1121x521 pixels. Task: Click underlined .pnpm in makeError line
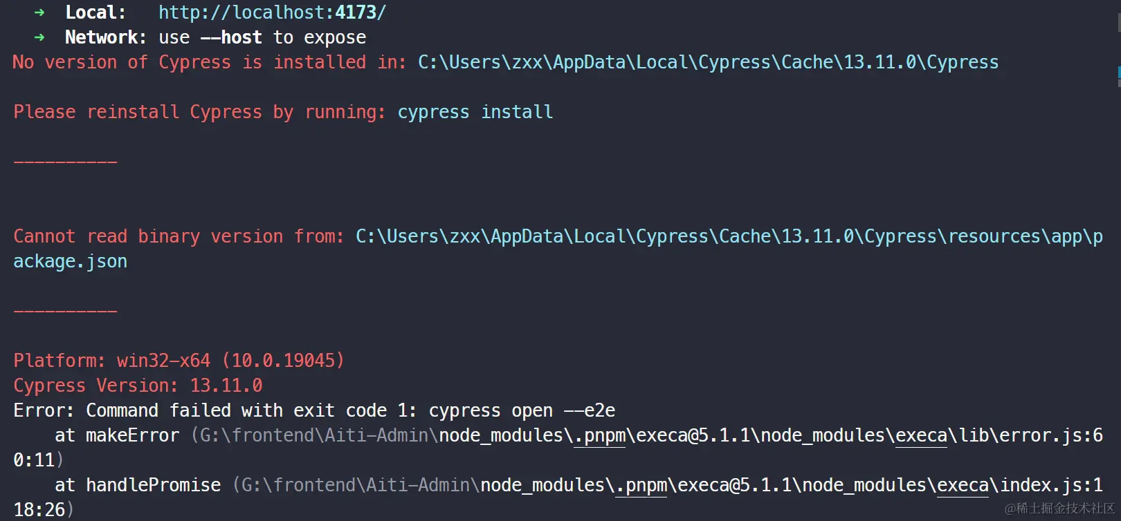point(599,435)
